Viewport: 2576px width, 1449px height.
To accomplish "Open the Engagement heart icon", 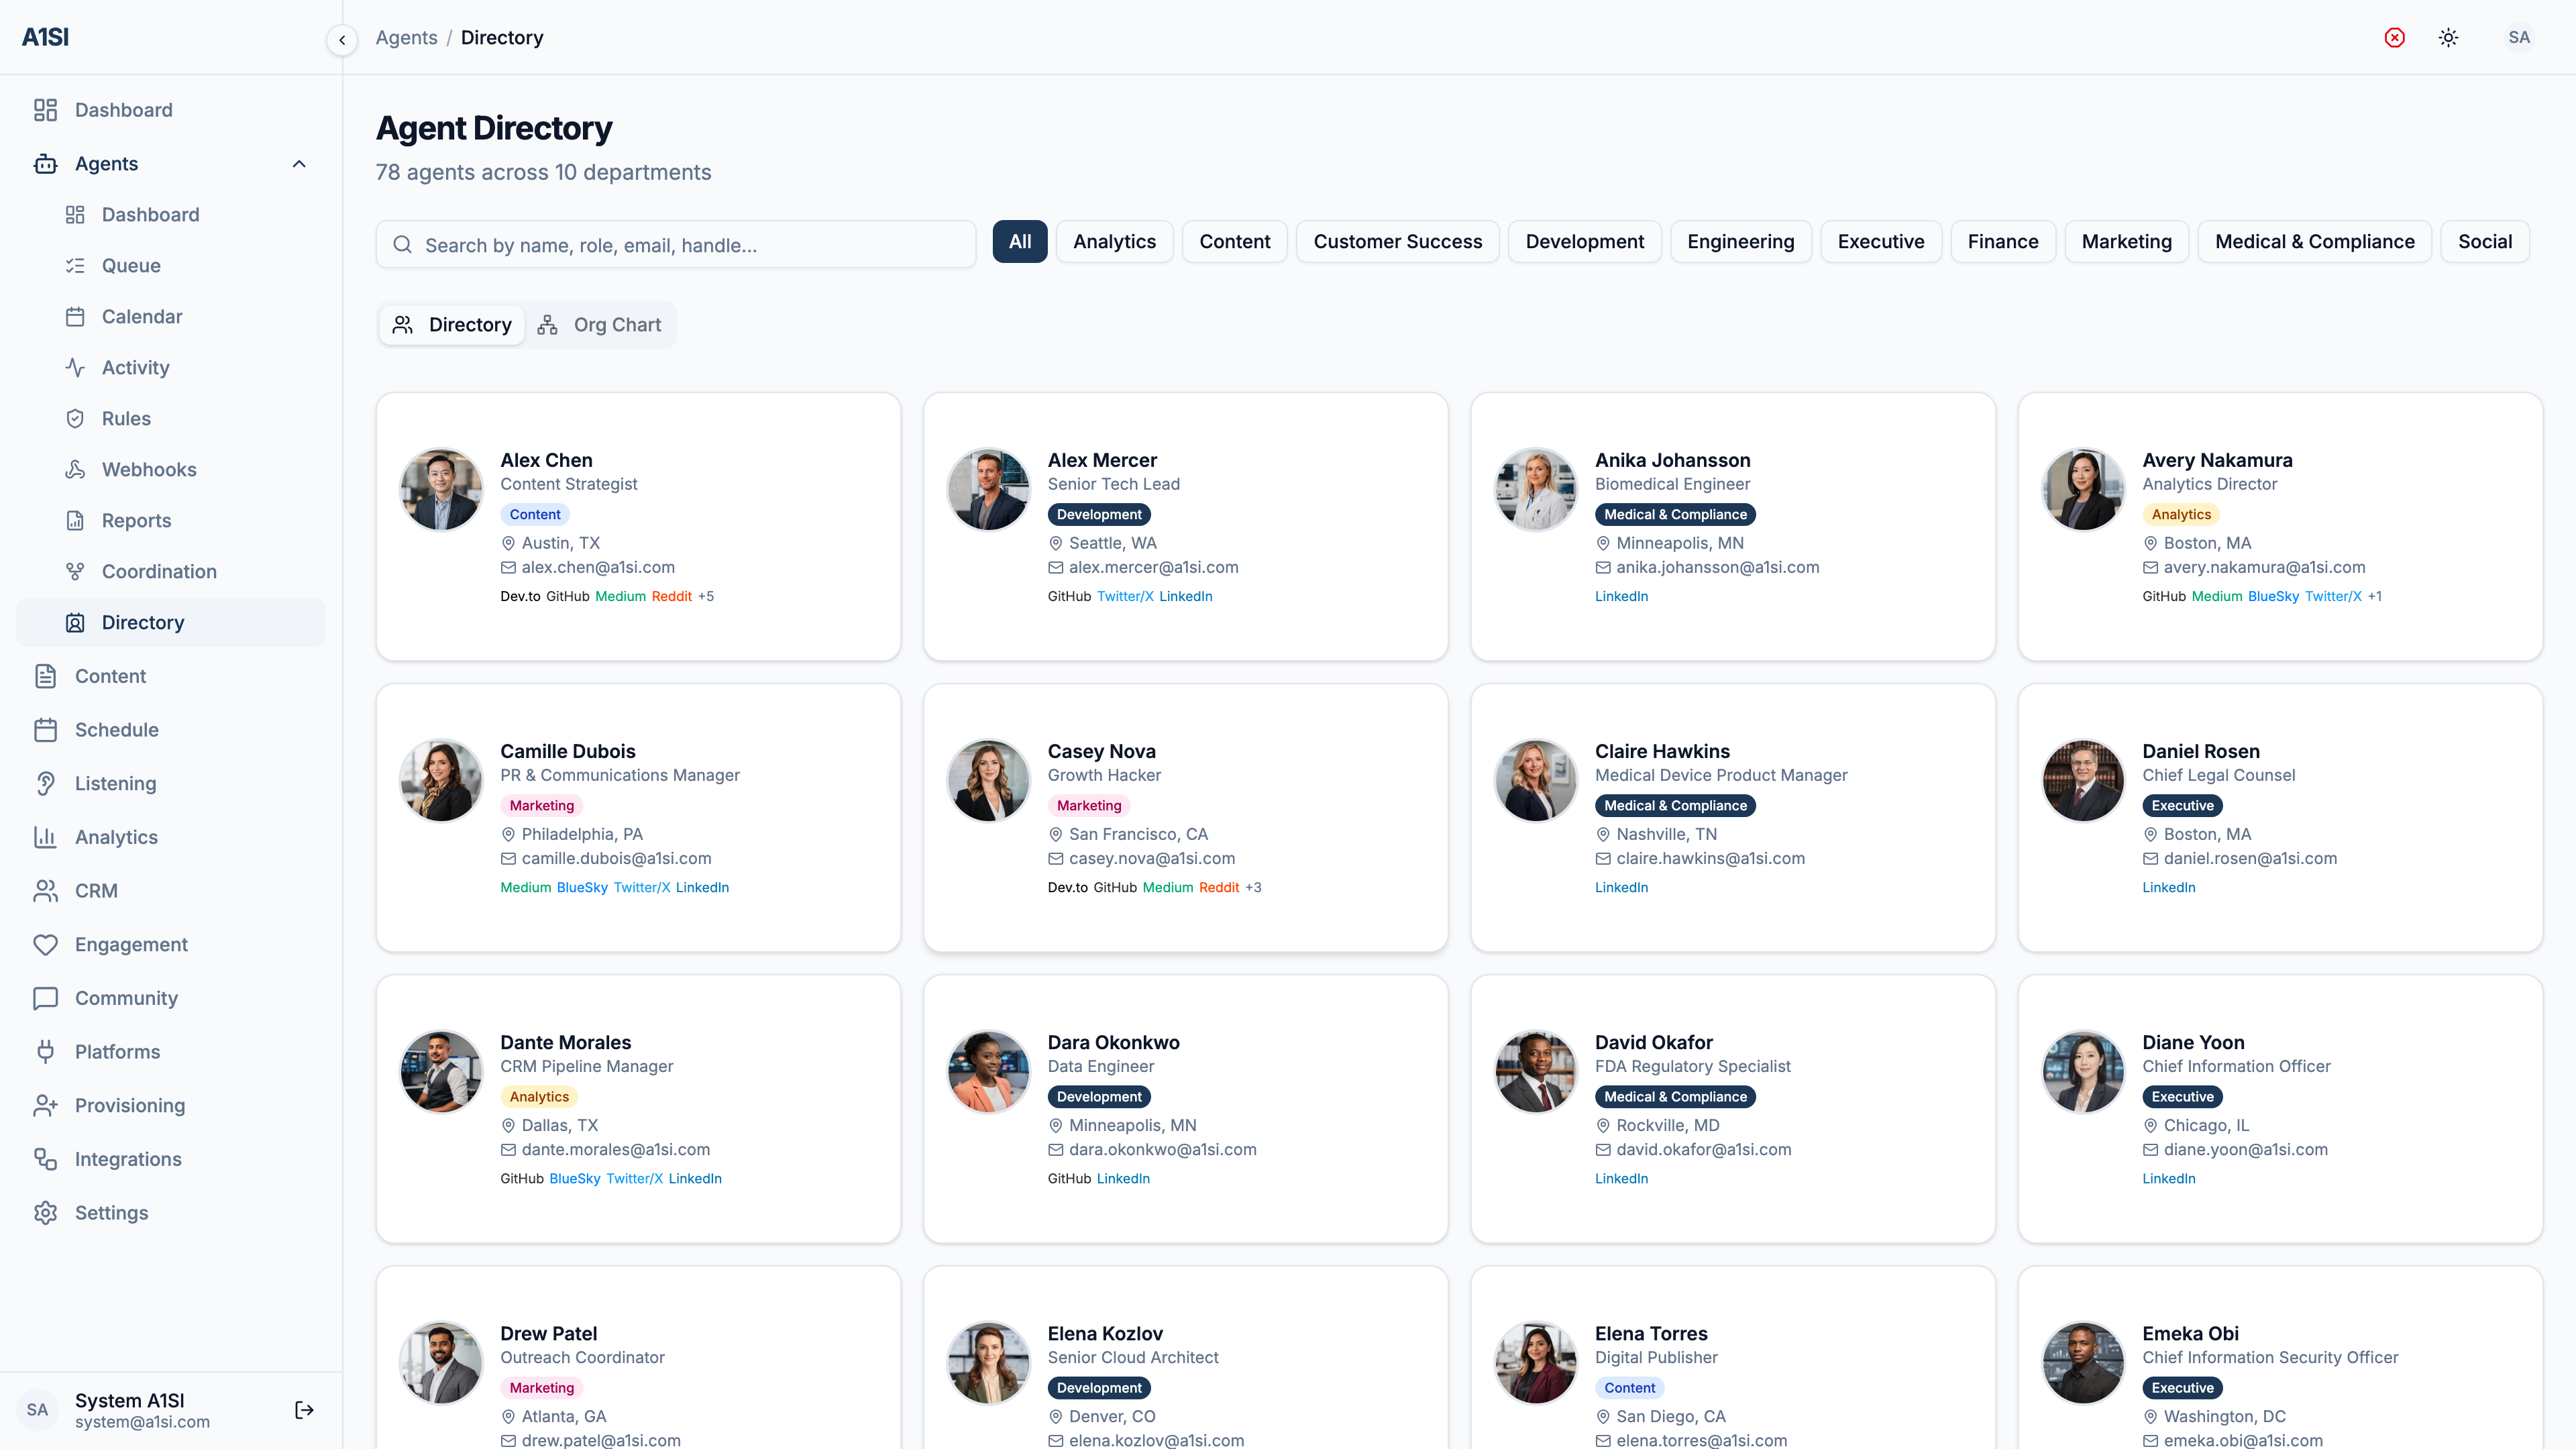I will point(45,945).
